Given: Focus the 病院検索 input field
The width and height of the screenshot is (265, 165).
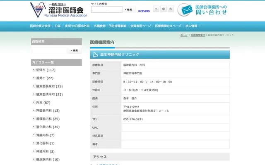Looking at the screenshot, I should click(x=49, y=50).
